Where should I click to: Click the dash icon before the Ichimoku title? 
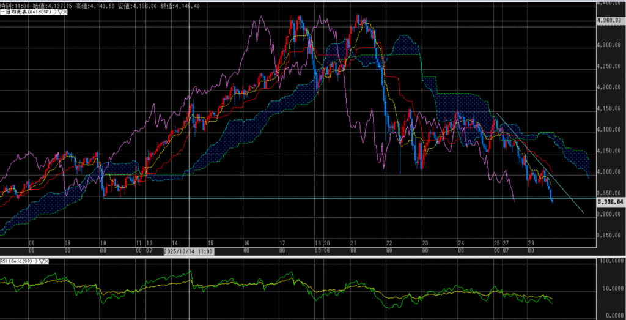pyautogui.click(x=2, y=12)
